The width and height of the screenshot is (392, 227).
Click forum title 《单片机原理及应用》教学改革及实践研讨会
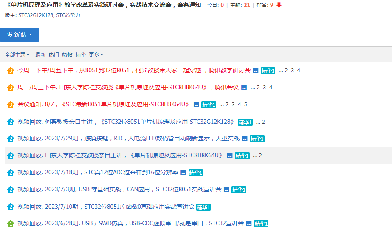tap(103, 5)
